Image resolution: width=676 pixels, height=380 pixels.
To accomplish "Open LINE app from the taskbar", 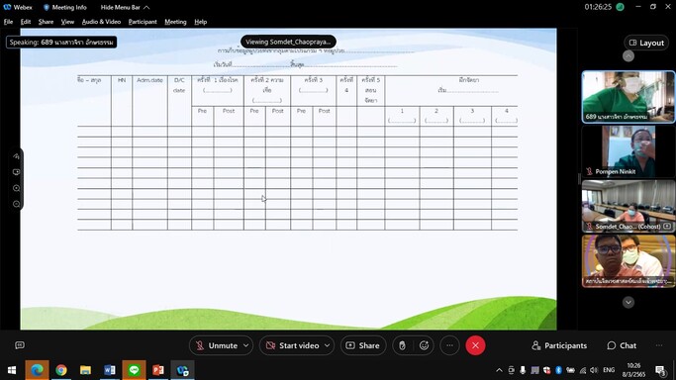I will pyautogui.click(x=134, y=370).
